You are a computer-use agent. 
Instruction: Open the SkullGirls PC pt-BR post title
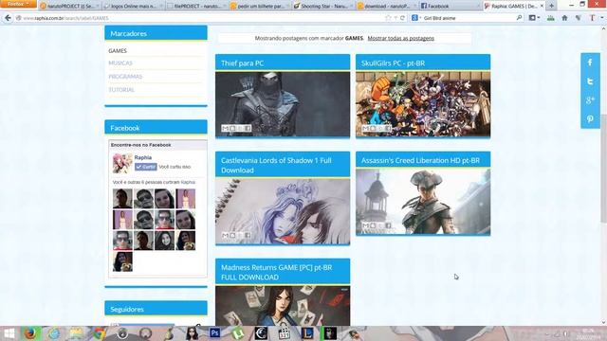click(x=393, y=63)
